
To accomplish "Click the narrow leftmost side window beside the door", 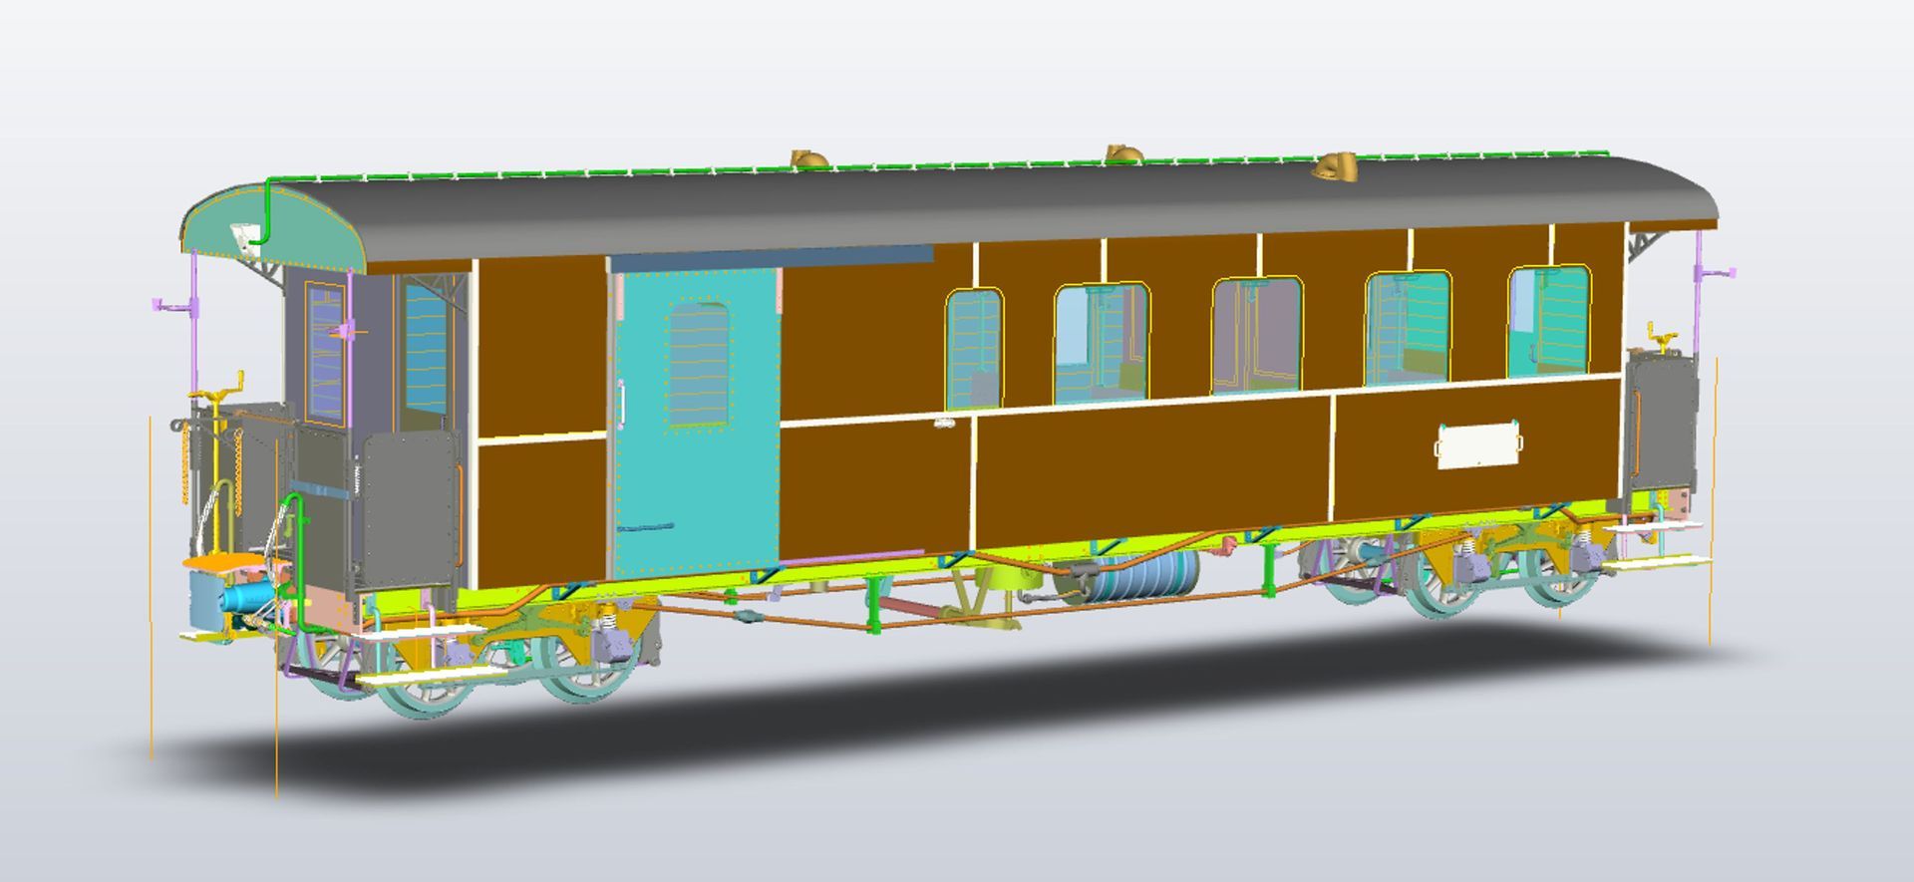I will pos(974,349).
